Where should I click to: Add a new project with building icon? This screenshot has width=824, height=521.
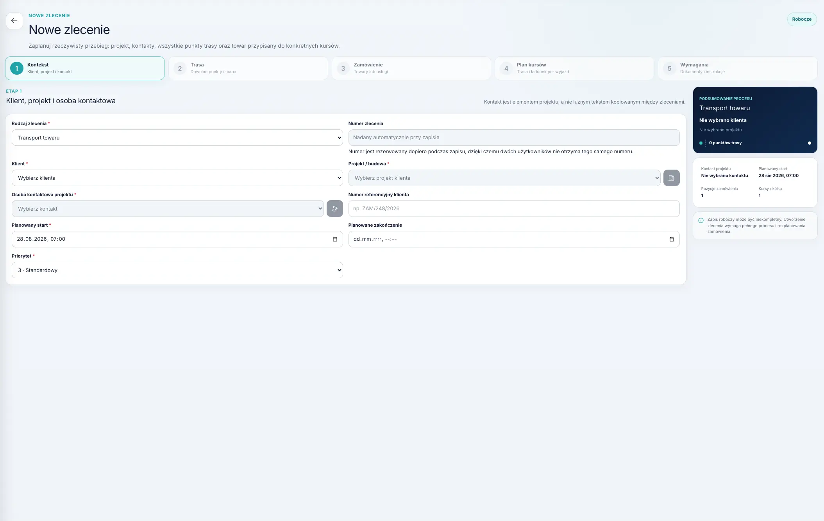point(671,178)
